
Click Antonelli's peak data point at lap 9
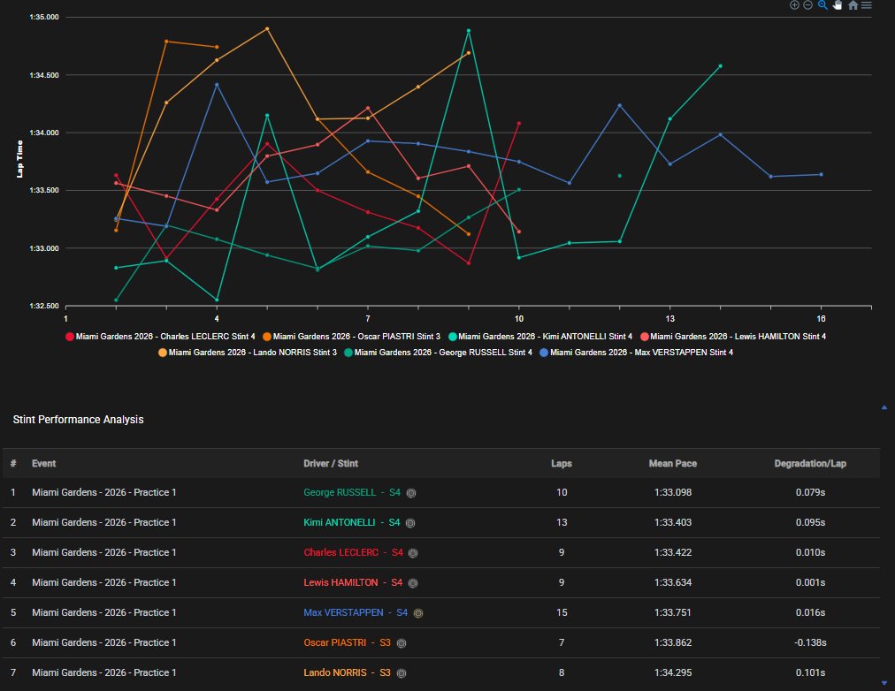coord(469,31)
